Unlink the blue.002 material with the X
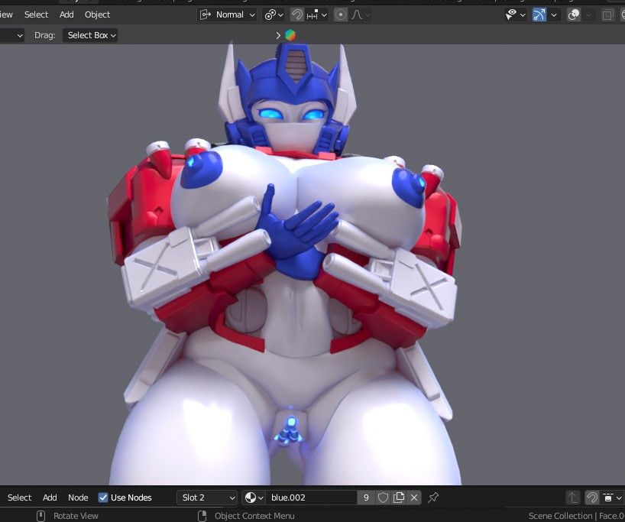The width and height of the screenshot is (625, 522). 414,498
